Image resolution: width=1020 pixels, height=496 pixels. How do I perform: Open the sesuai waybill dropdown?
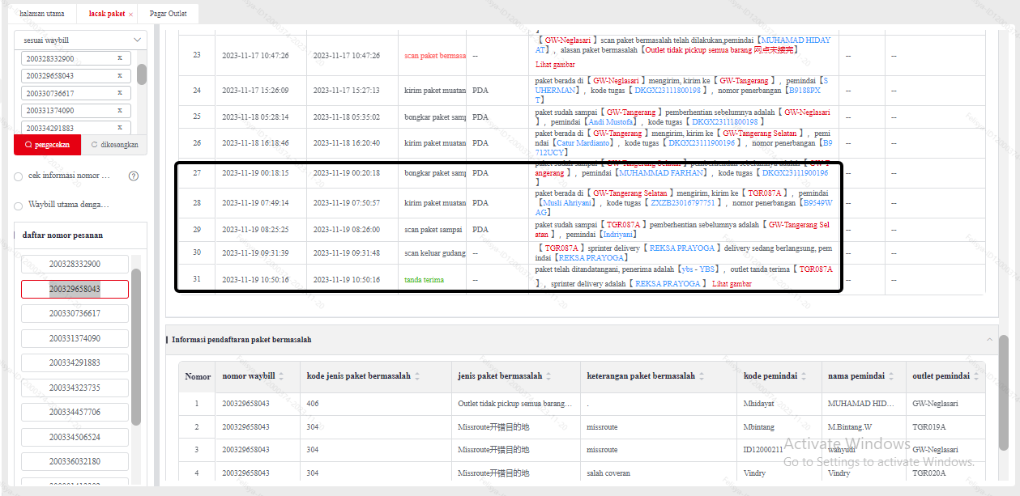[81, 40]
